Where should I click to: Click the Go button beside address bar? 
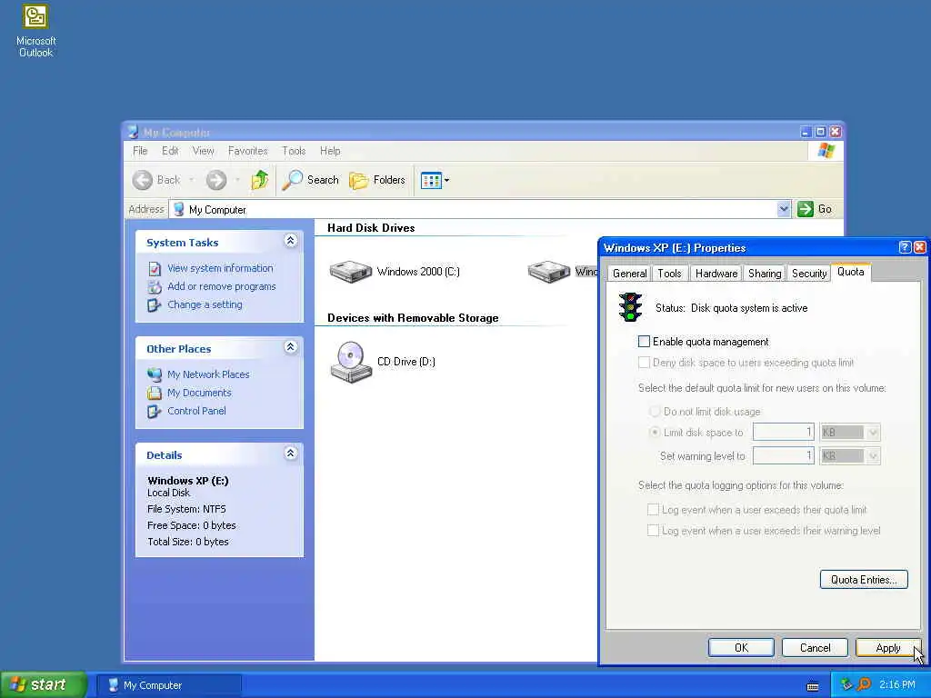coord(815,209)
